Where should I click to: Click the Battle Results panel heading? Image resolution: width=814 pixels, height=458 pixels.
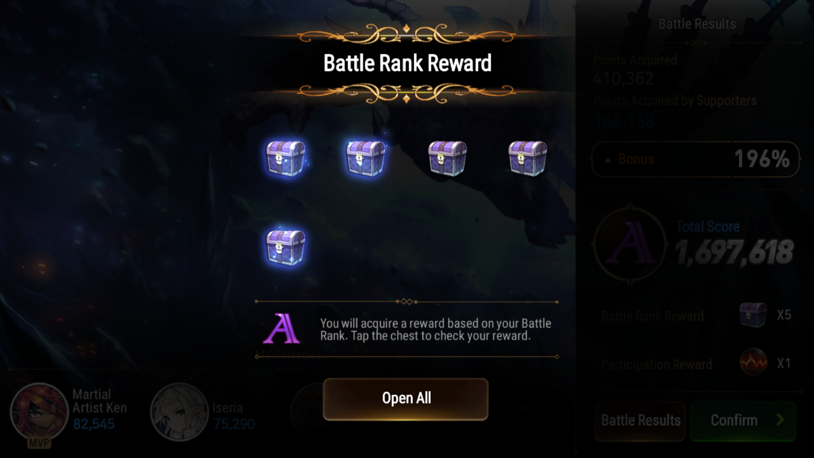(697, 24)
